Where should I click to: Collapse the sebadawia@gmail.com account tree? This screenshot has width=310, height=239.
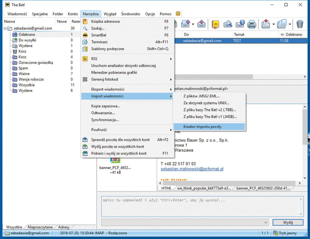click(5, 28)
